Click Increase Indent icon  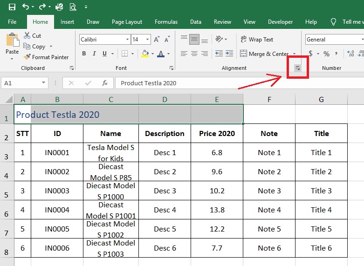(229, 54)
